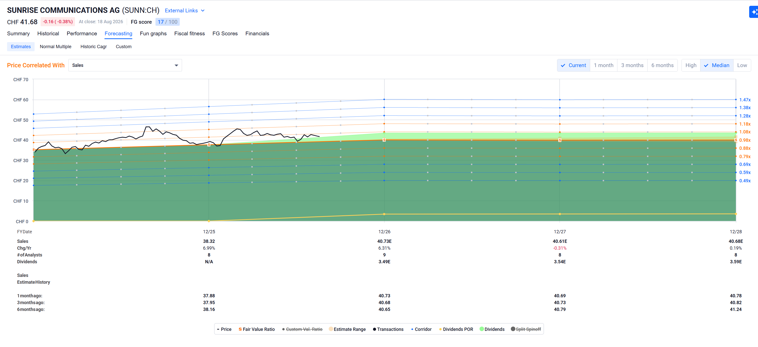The height and width of the screenshot is (347, 758).
Task: Open the Price Correlated With Sales dropdown
Action: click(x=125, y=65)
